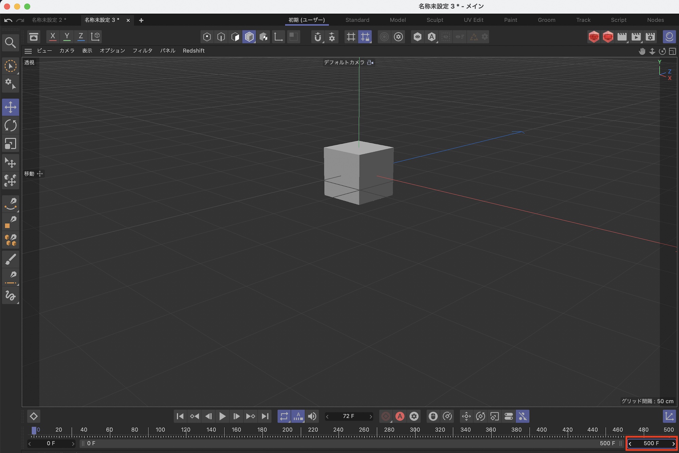
Task: Select the Rotate tool in left toolbar
Action: tap(11, 126)
